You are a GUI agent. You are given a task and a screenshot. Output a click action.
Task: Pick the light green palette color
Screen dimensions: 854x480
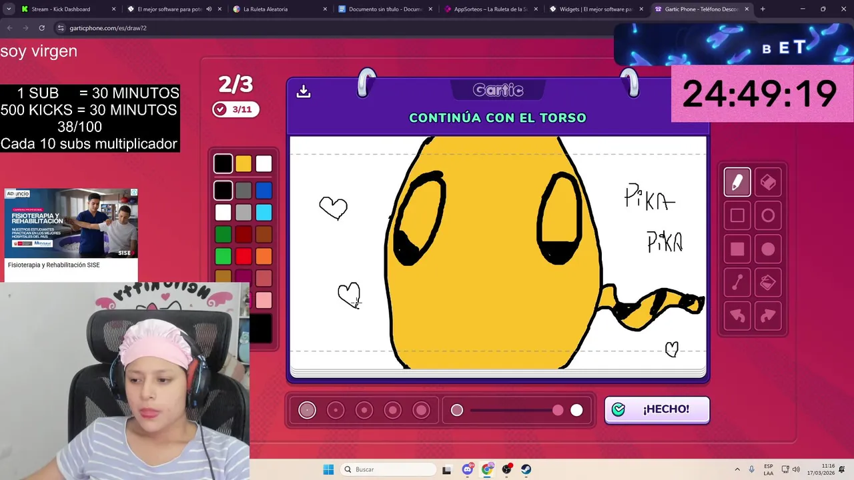click(x=223, y=256)
